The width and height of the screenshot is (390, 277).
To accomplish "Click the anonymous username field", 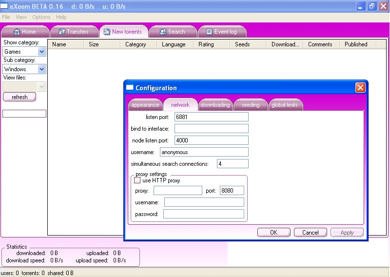I will (204, 152).
